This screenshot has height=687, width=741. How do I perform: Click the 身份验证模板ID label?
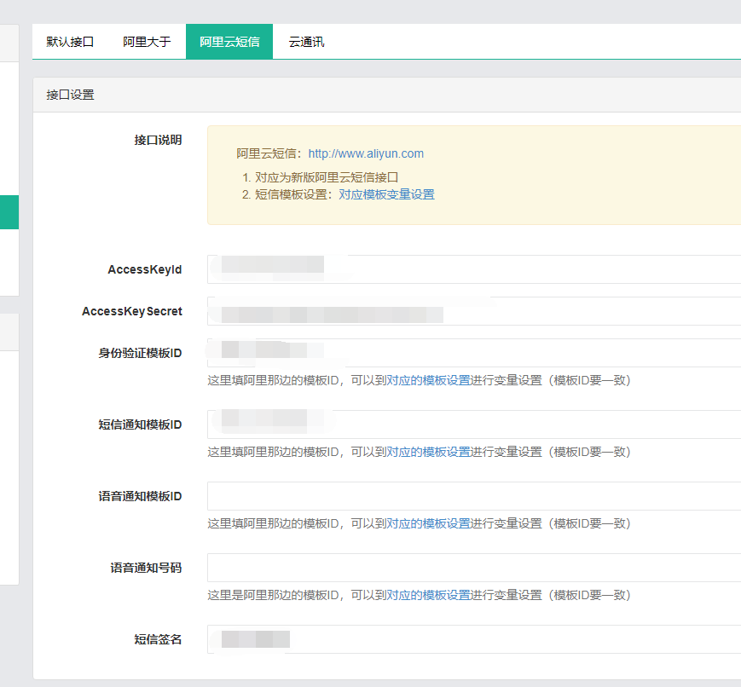(140, 353)
